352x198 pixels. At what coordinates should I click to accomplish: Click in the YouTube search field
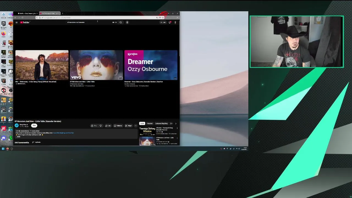point(89,22)
